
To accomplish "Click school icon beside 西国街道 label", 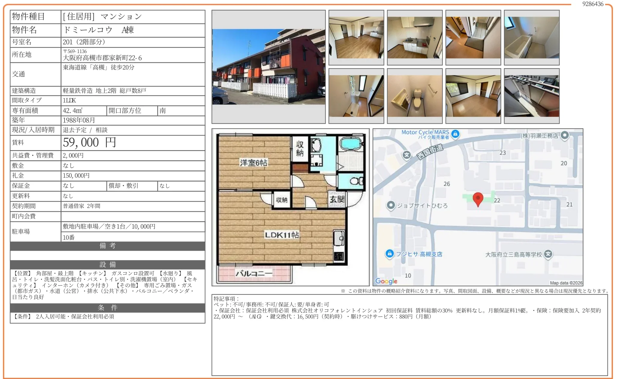I will [x=407, y=155].
